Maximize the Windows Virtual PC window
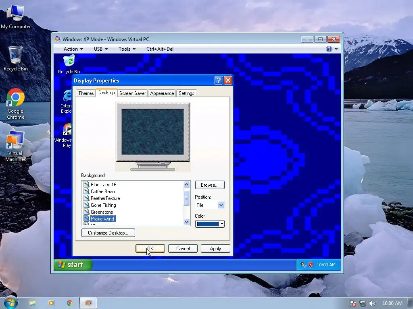The height and width of the screenshot is (309, 413). (x=320, y=39)
